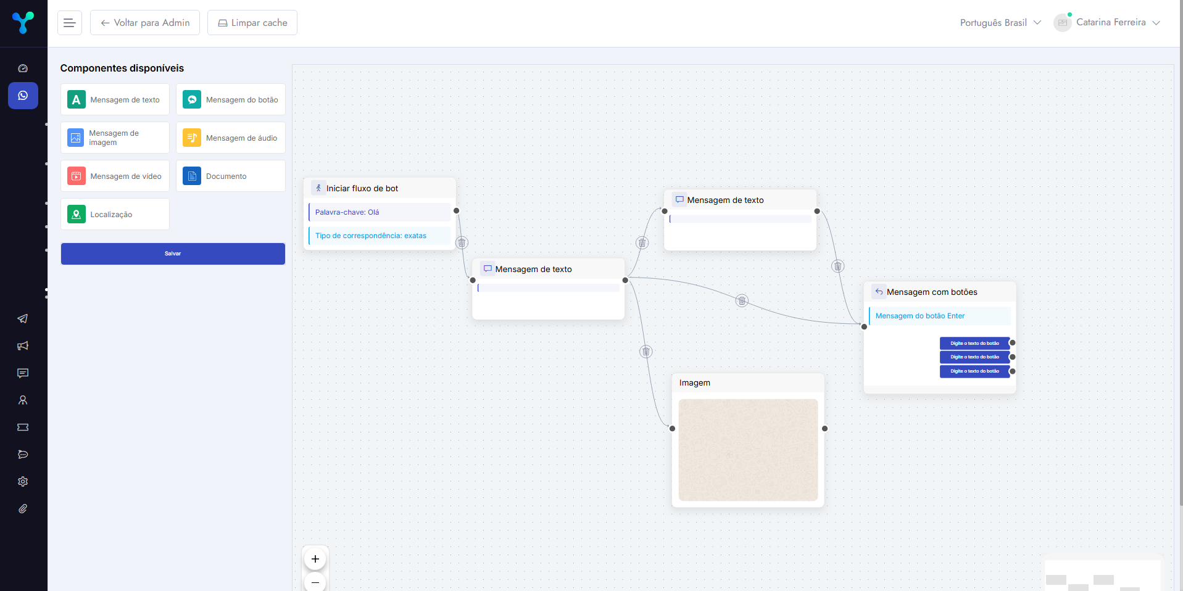
Task: Open the settings gear in sidebar
Action: tap(23, 482)
